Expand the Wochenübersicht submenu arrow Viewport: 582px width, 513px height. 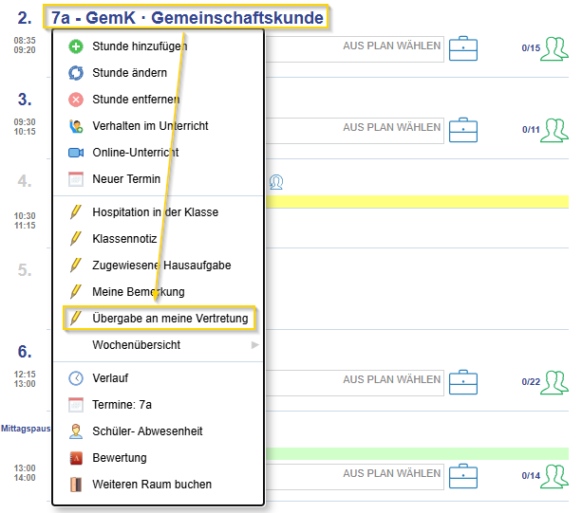[255, 345]
